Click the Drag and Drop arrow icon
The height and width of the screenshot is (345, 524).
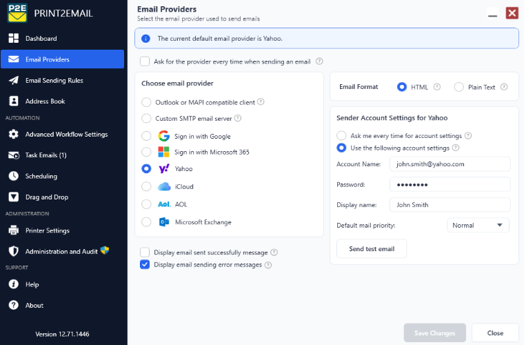point(14,197)
